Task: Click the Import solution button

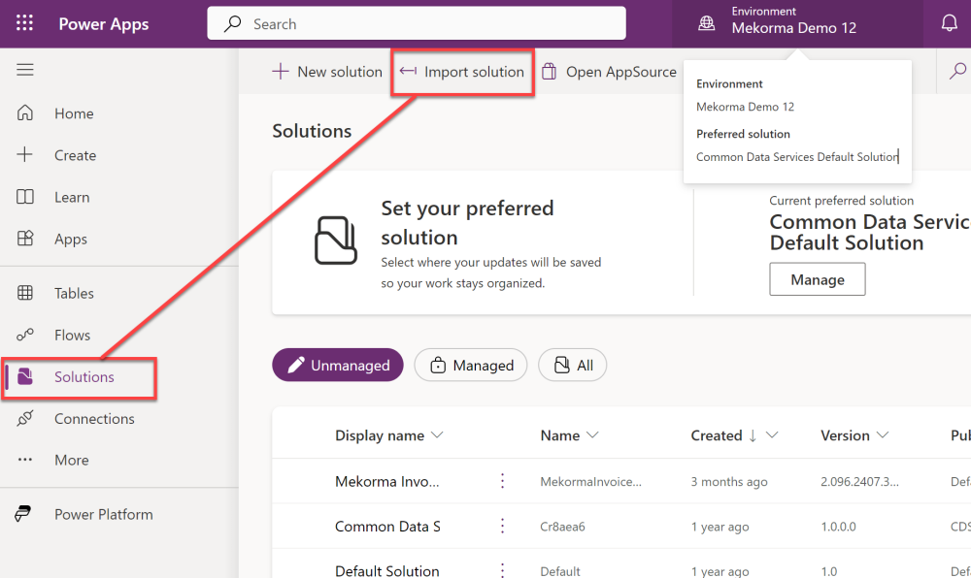Action: pyautogui.click(x=462, y=72)
